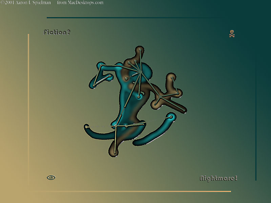Click the skull and crossbones icon
271x203 pixels.
(232, 33)
